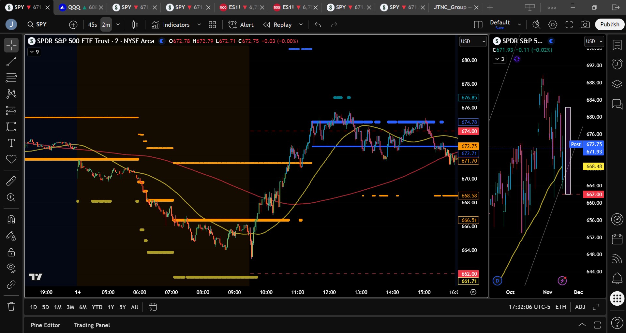Viewport: 626px width, 334px height.
Task: Toggle ADJ dividend adjustment
Action: [x=580, y=307]
